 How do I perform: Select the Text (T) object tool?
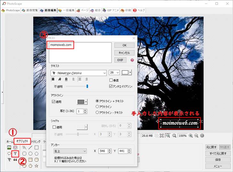click(x=15, y=154)
